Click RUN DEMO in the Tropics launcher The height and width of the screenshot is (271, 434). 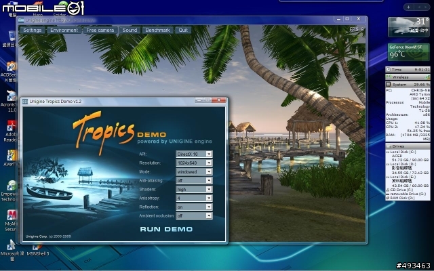pos(166,229)
